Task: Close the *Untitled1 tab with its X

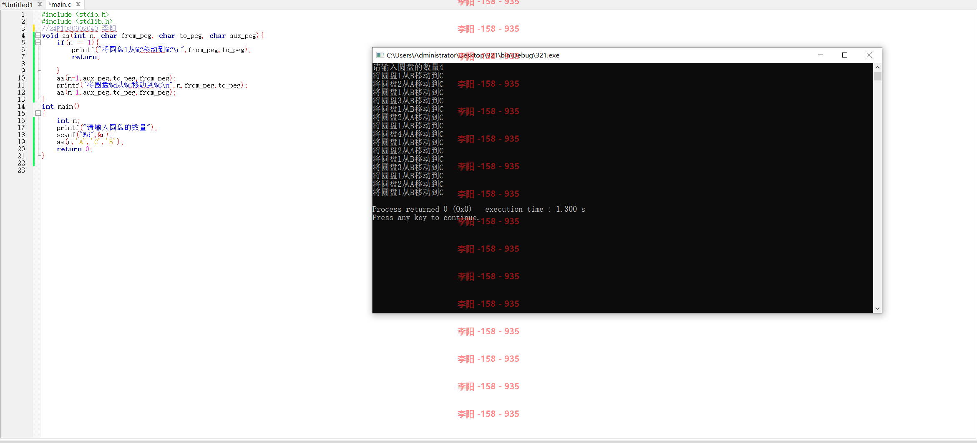Action: [40, 4]
